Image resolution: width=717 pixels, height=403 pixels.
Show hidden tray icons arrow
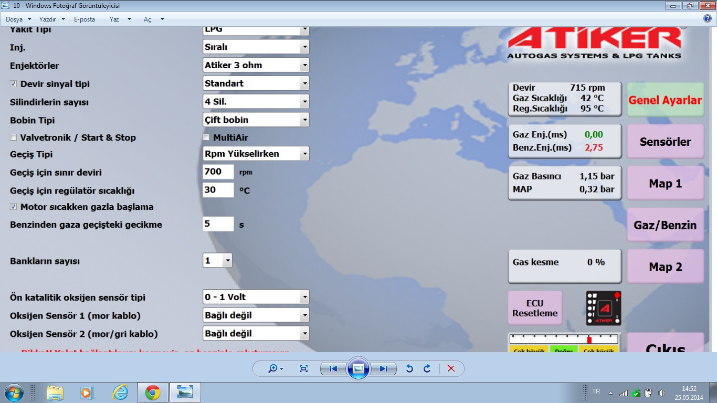(610, 393)
